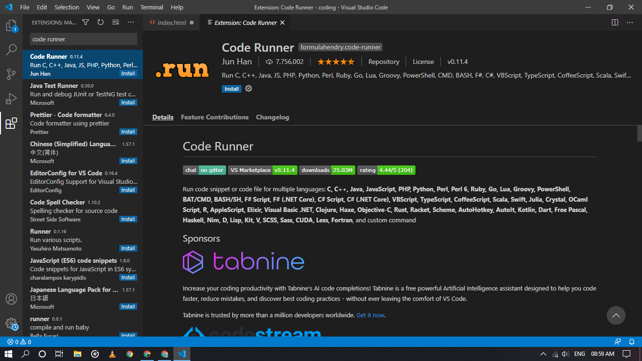The height and width of the screenshot is (361, 642).
Task: Open the Repository link for Code Runner
Action: pyautogui.click(x=384, y=62)
